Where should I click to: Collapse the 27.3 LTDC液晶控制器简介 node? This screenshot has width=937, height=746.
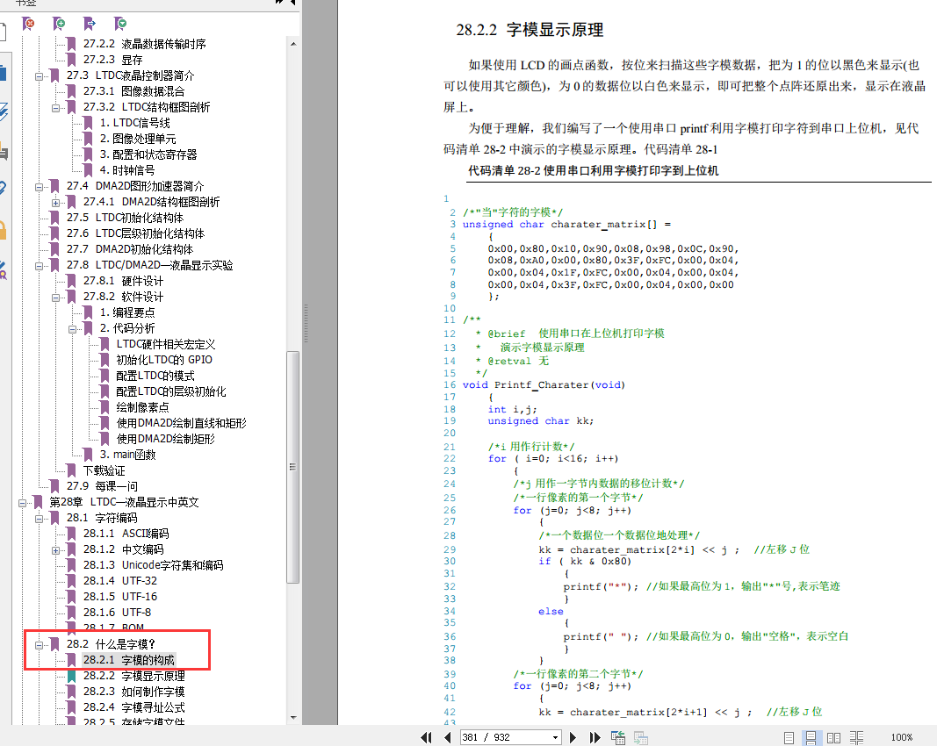click(x=40, y=75)
